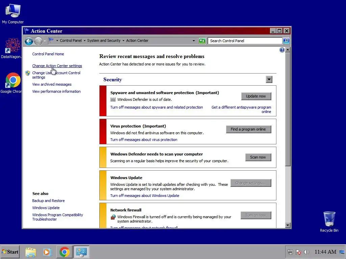Click in the Search Control Panel field
The height and width of the screenshot is (259, 346).
click(x=245, y=41)
